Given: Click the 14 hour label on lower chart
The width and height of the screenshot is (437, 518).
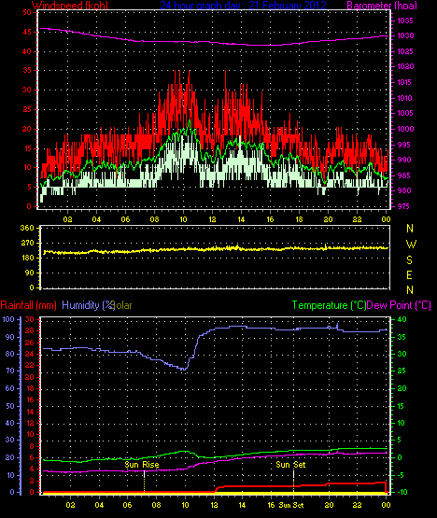Looking at the screenshot, I should (x=242, y=505).
